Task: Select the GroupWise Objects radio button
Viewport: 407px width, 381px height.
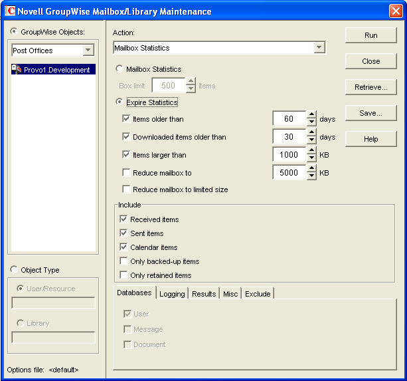Action: tap(14, 31)
